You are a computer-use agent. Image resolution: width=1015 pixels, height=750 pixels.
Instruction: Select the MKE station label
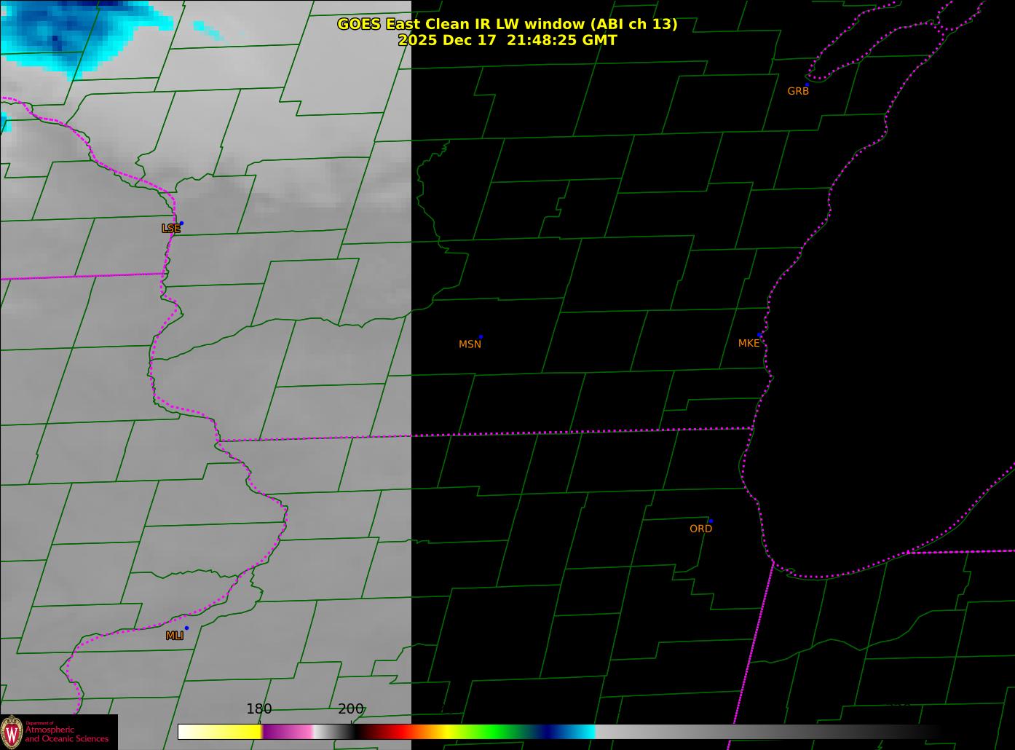[x=749, y=343]
